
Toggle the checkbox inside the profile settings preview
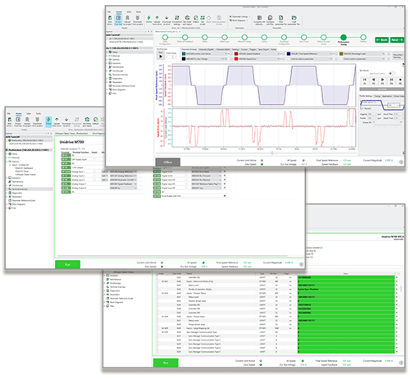coord(362,108)
